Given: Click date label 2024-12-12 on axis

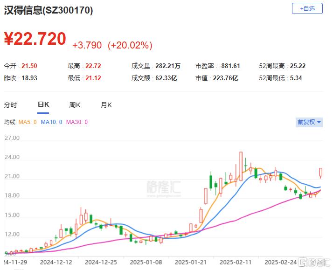Looking at the screenshot, I should click(56, 263).
